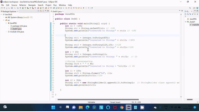
Task: Click the Pin Editor toolbar icon
Action: pos(92,8)
